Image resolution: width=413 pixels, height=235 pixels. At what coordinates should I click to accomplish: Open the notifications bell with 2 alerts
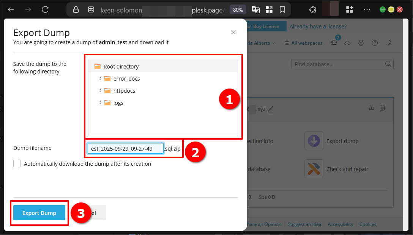333,43
